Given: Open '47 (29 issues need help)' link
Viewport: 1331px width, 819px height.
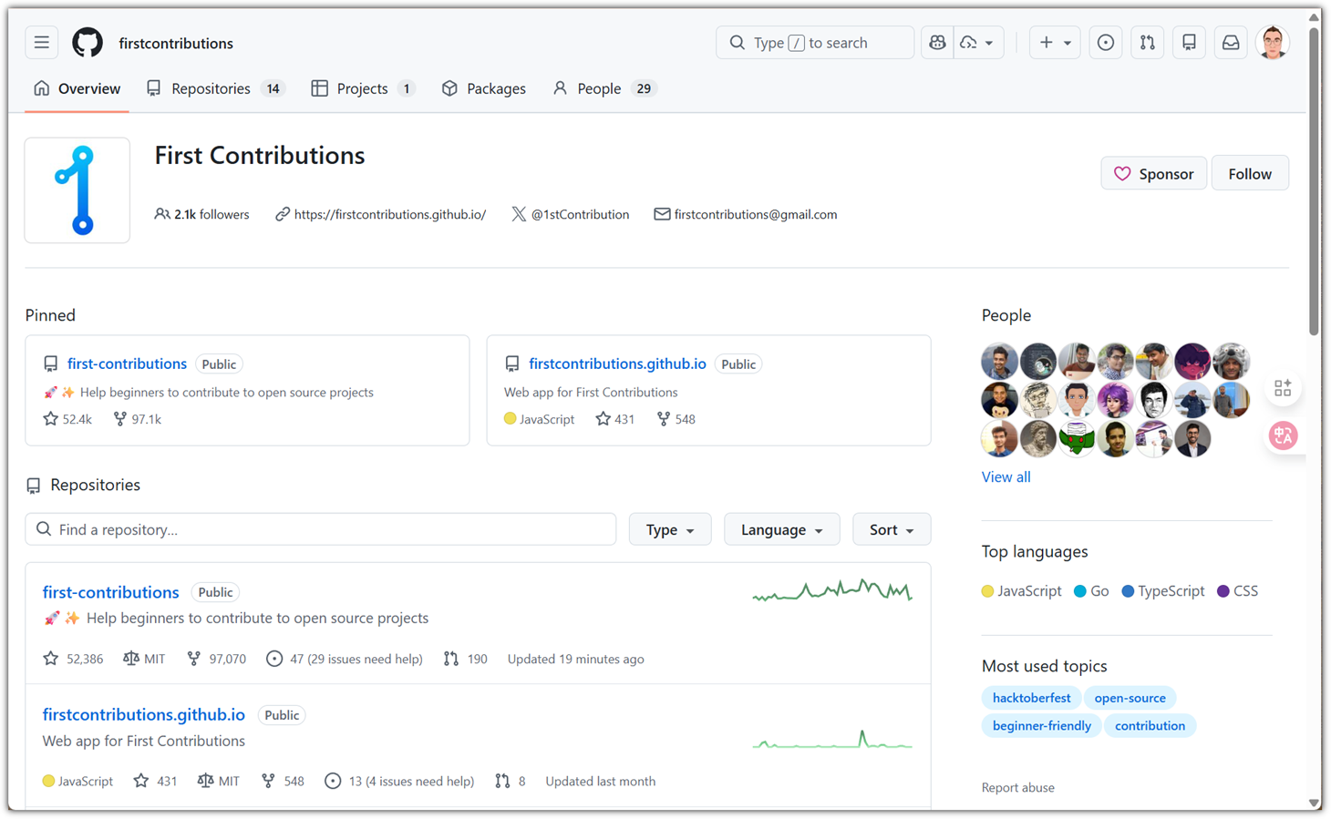Looking at the screenshot, I should pyautogui.click(x=345, y=659).
